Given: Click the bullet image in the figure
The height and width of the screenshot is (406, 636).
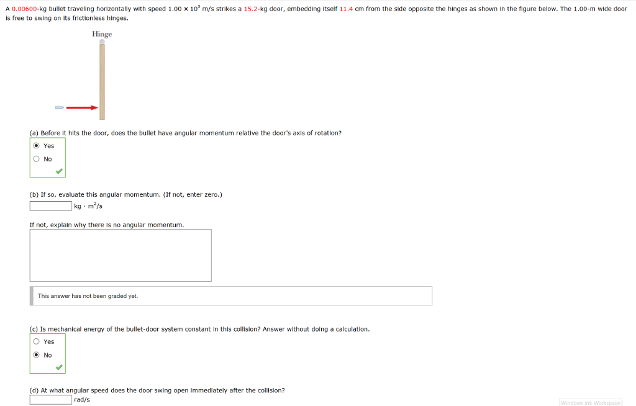Looking at the screenshot, I should pos(59,107).
